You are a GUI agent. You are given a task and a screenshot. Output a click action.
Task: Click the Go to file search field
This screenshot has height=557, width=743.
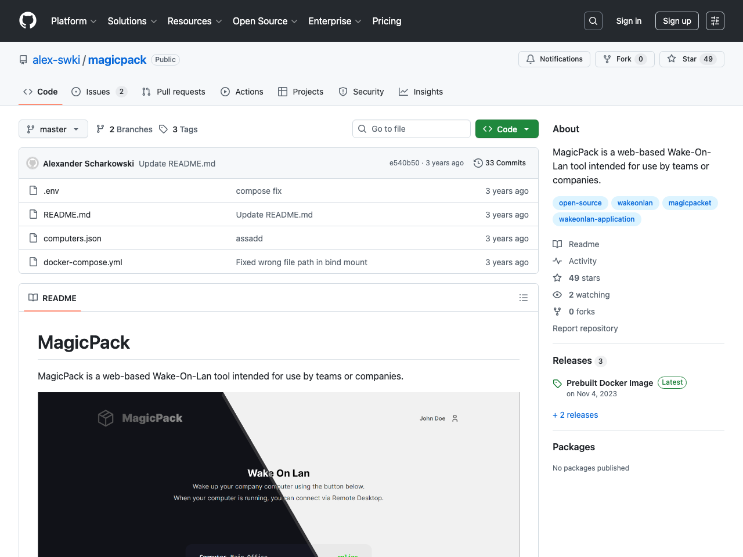tap(412, 129)
